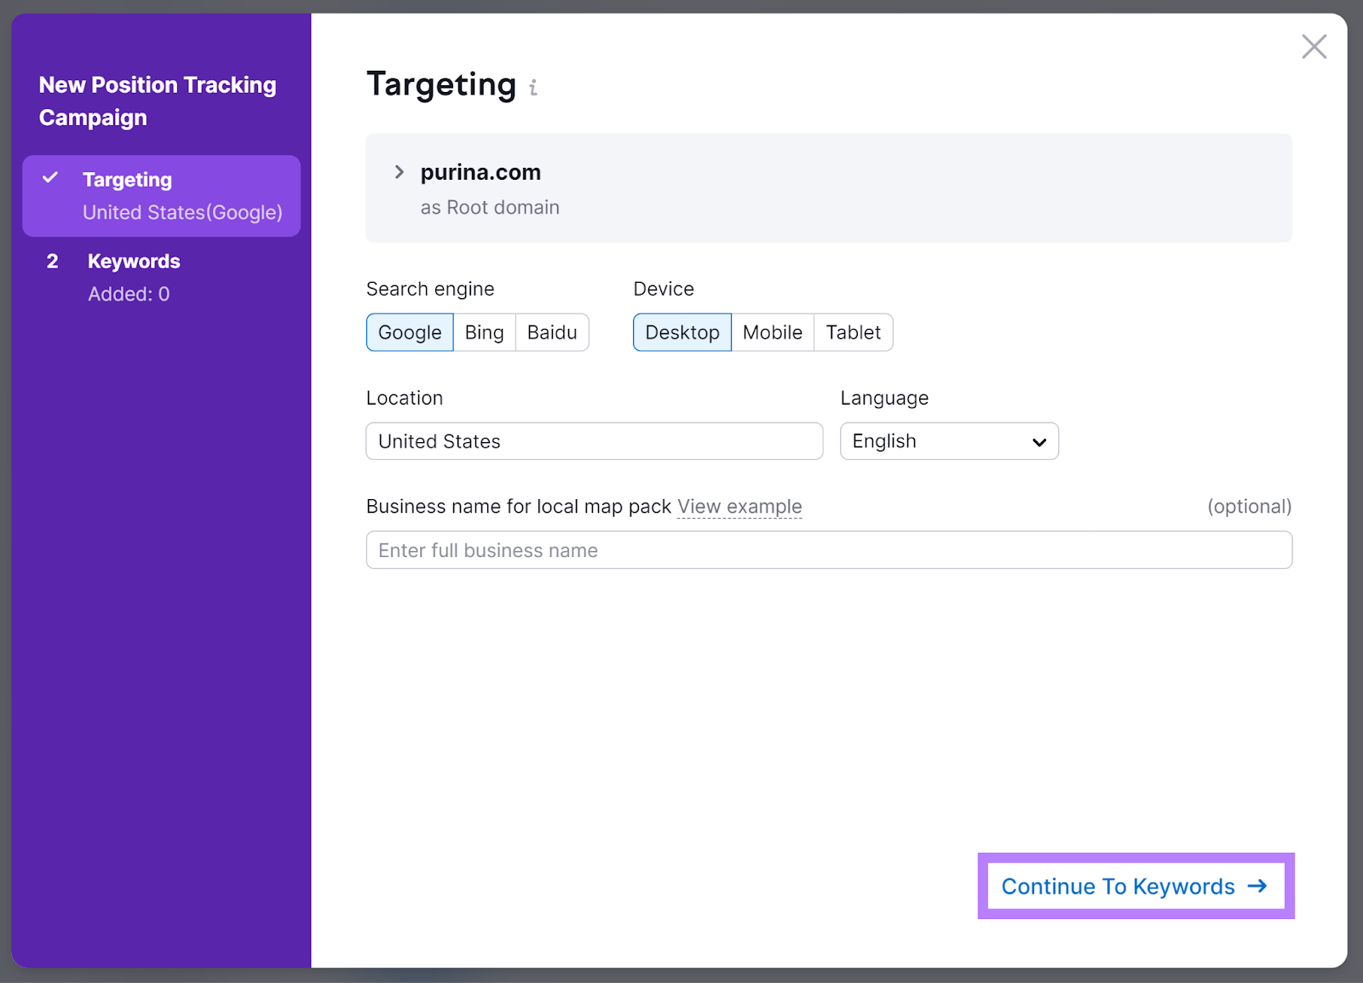
Task: Select Google as the search engine
Action: click(410, 332)
